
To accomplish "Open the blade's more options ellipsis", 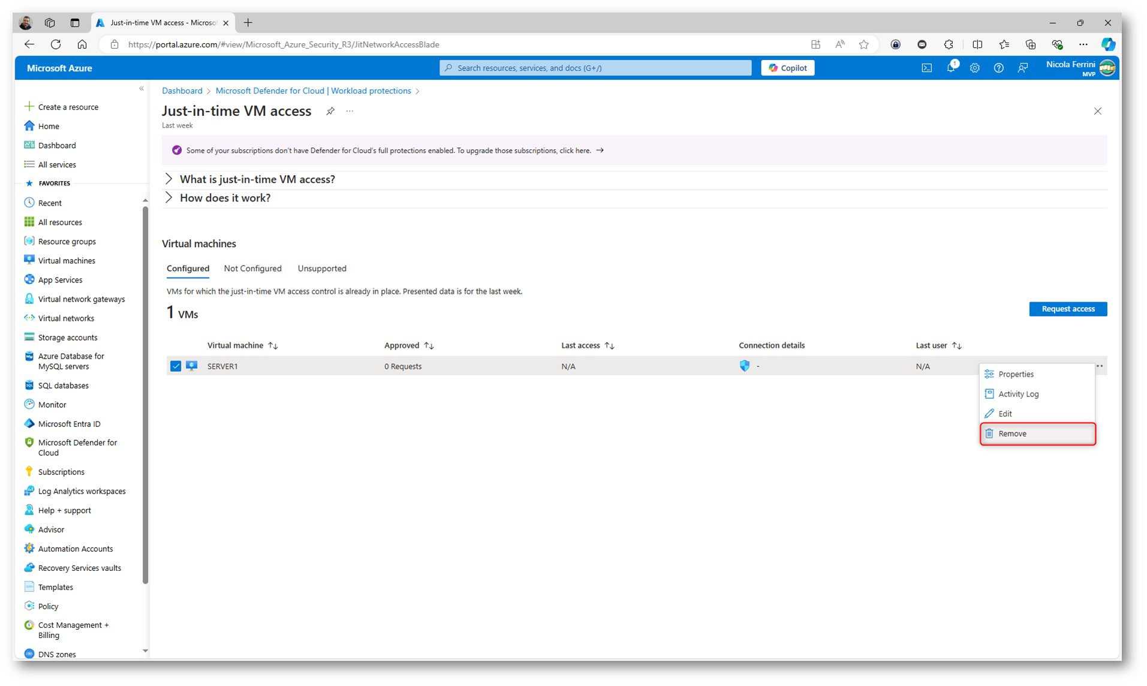I will pos(350,111).
